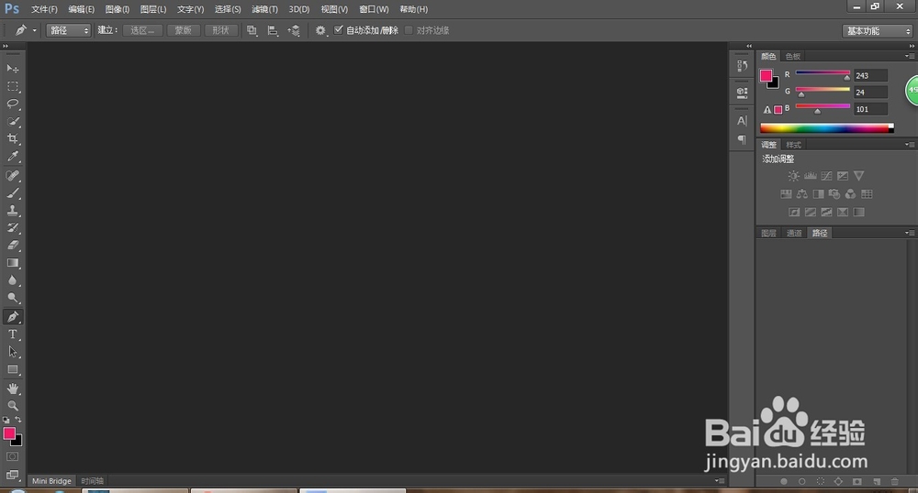918x493 pixels.
Task: Select the Type tool
Action: (x=12, y=334)
